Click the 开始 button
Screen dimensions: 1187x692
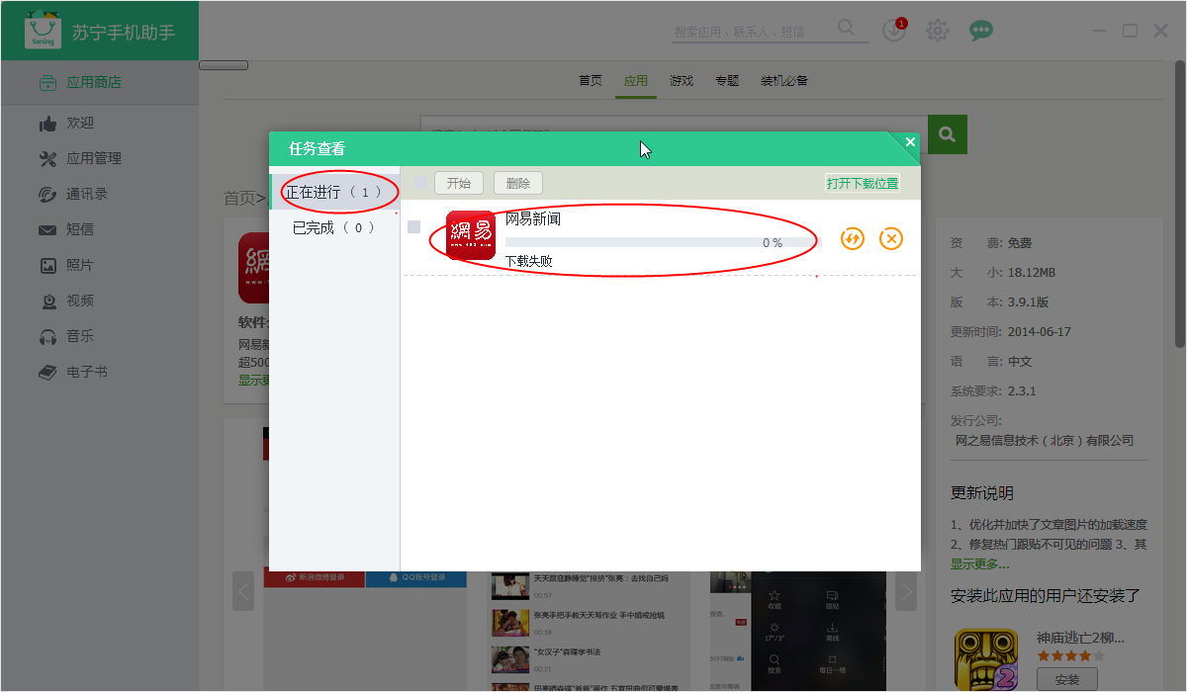(459, 183)
